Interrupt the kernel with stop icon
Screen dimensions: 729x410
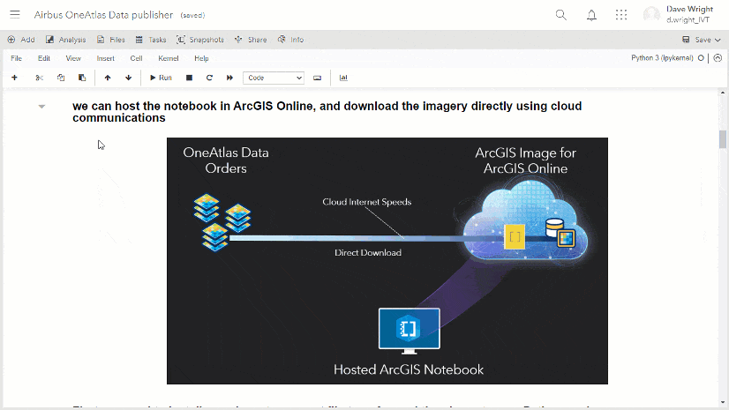click(189, 78)
